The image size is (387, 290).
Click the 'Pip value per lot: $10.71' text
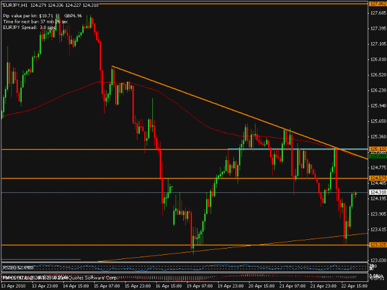pyautogui.click(x=28, y=16)
